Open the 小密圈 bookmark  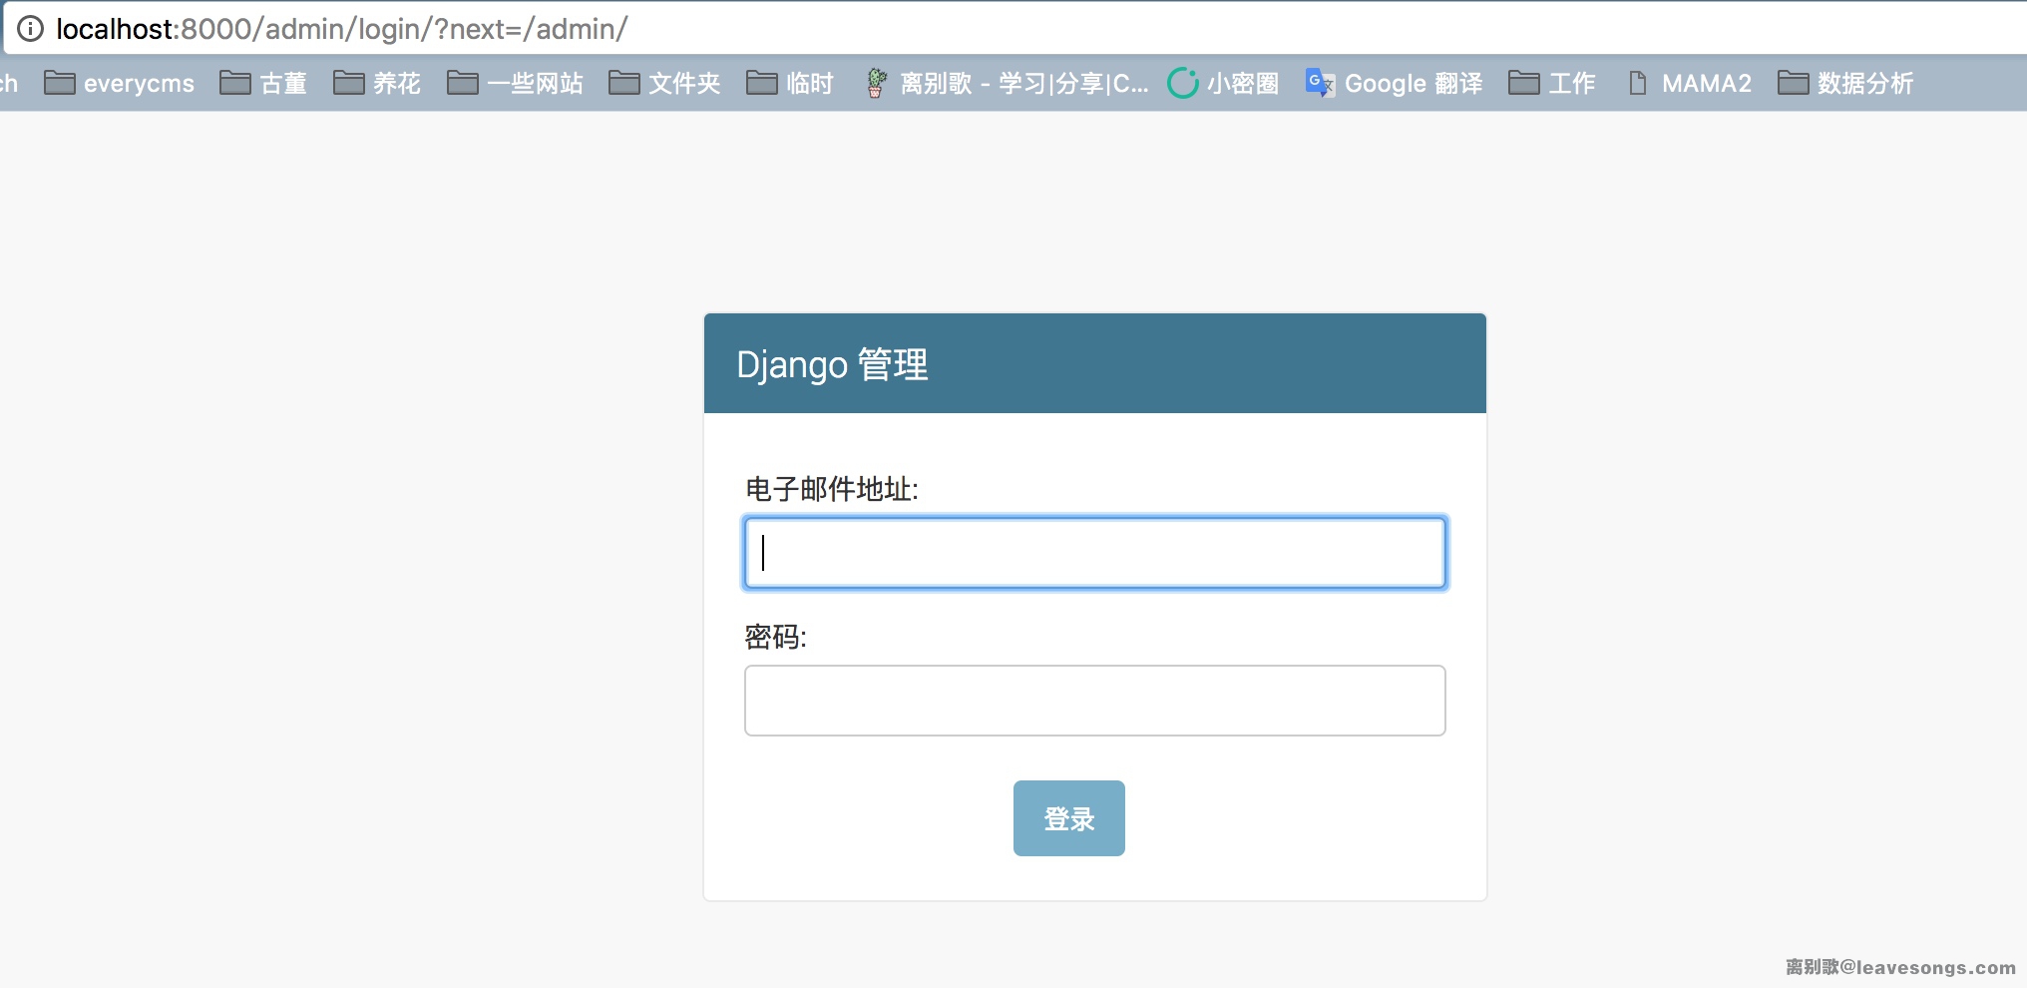pos(1223,83)
